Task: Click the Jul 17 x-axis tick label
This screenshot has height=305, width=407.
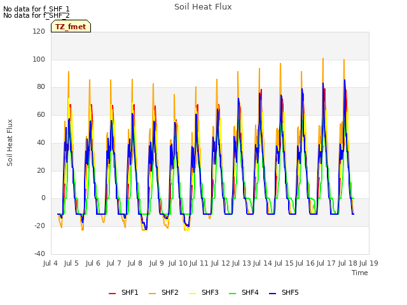Action: point(326,263)
